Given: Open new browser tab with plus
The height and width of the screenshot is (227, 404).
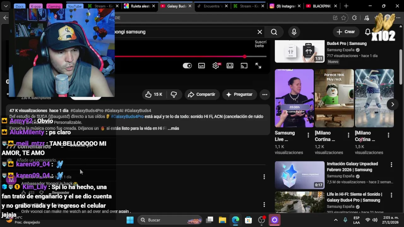Looking at the screenshot, I should pos(346,6).
